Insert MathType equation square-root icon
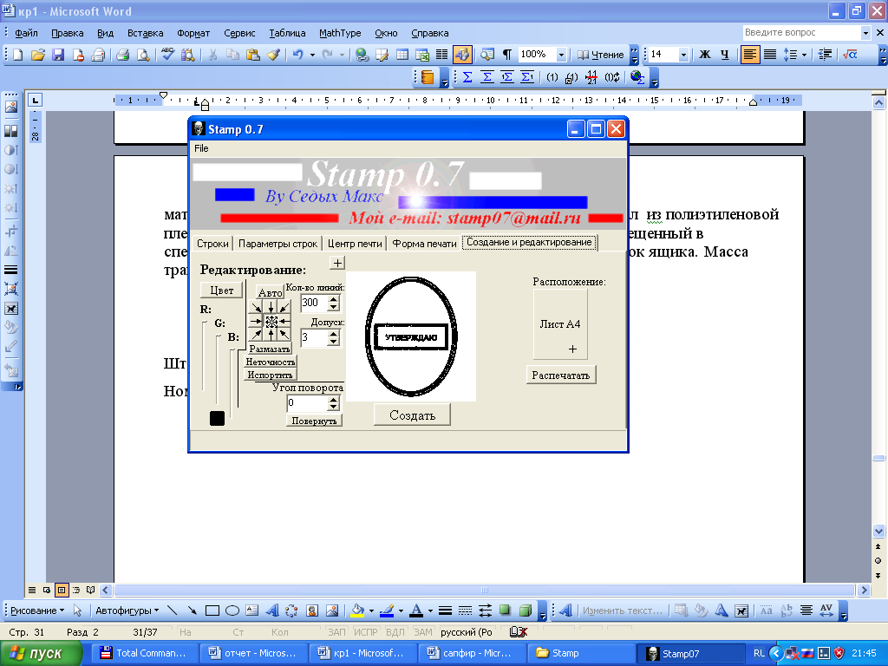This screenshot has height=666, width=888. [x=850, y=55]
